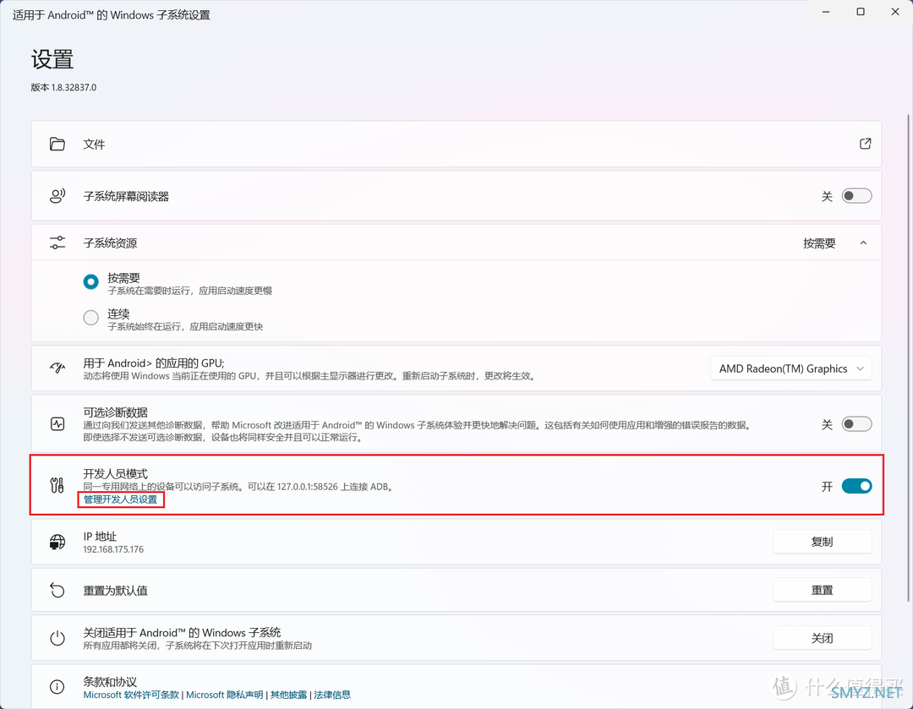
Task: Turn off the 开发人员模式 switch
Action: click(856, 486)
